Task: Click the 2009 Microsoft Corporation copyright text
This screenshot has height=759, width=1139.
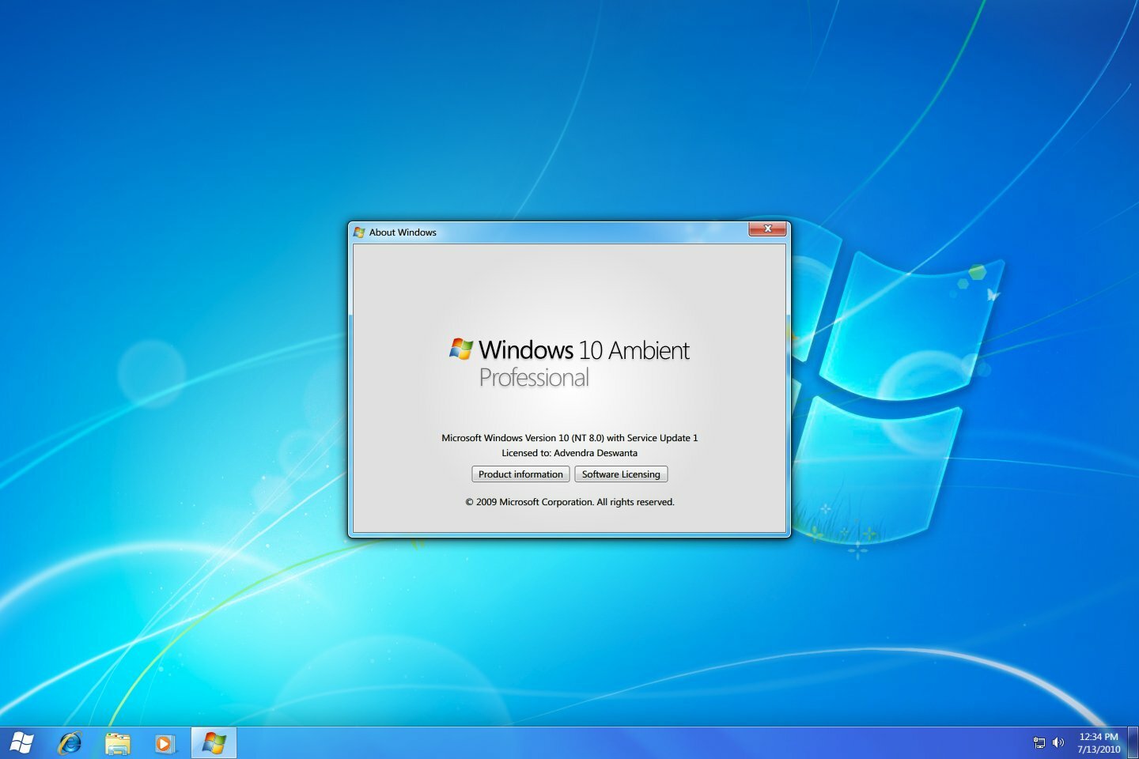Action: point(569,502)
